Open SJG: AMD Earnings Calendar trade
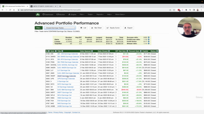Screen dimensions: 204x114 (68, 73)
